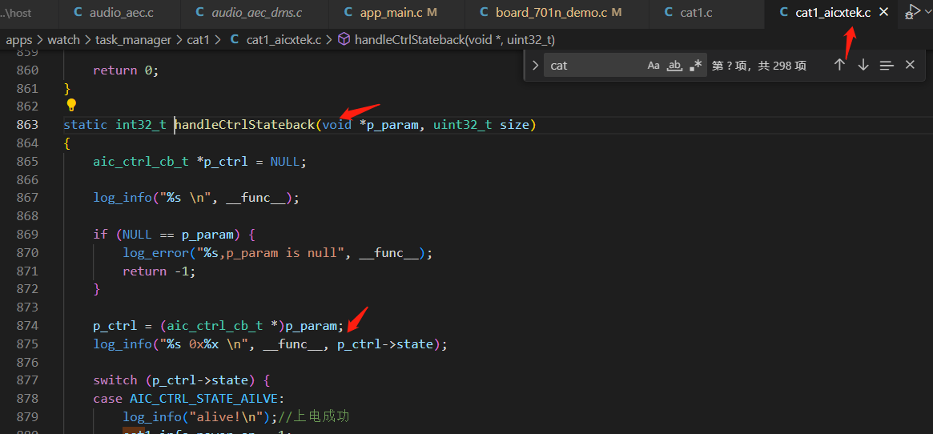Toggle Find in Selection icon
This screenshot has height=434, width=933.
click(x=887, y=66)
